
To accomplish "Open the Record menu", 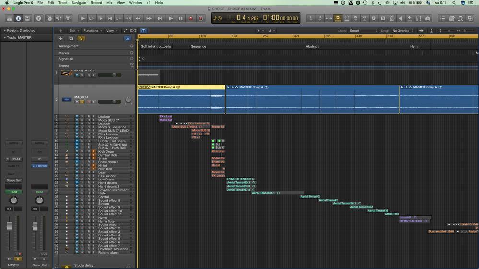I will coord(96,3).
